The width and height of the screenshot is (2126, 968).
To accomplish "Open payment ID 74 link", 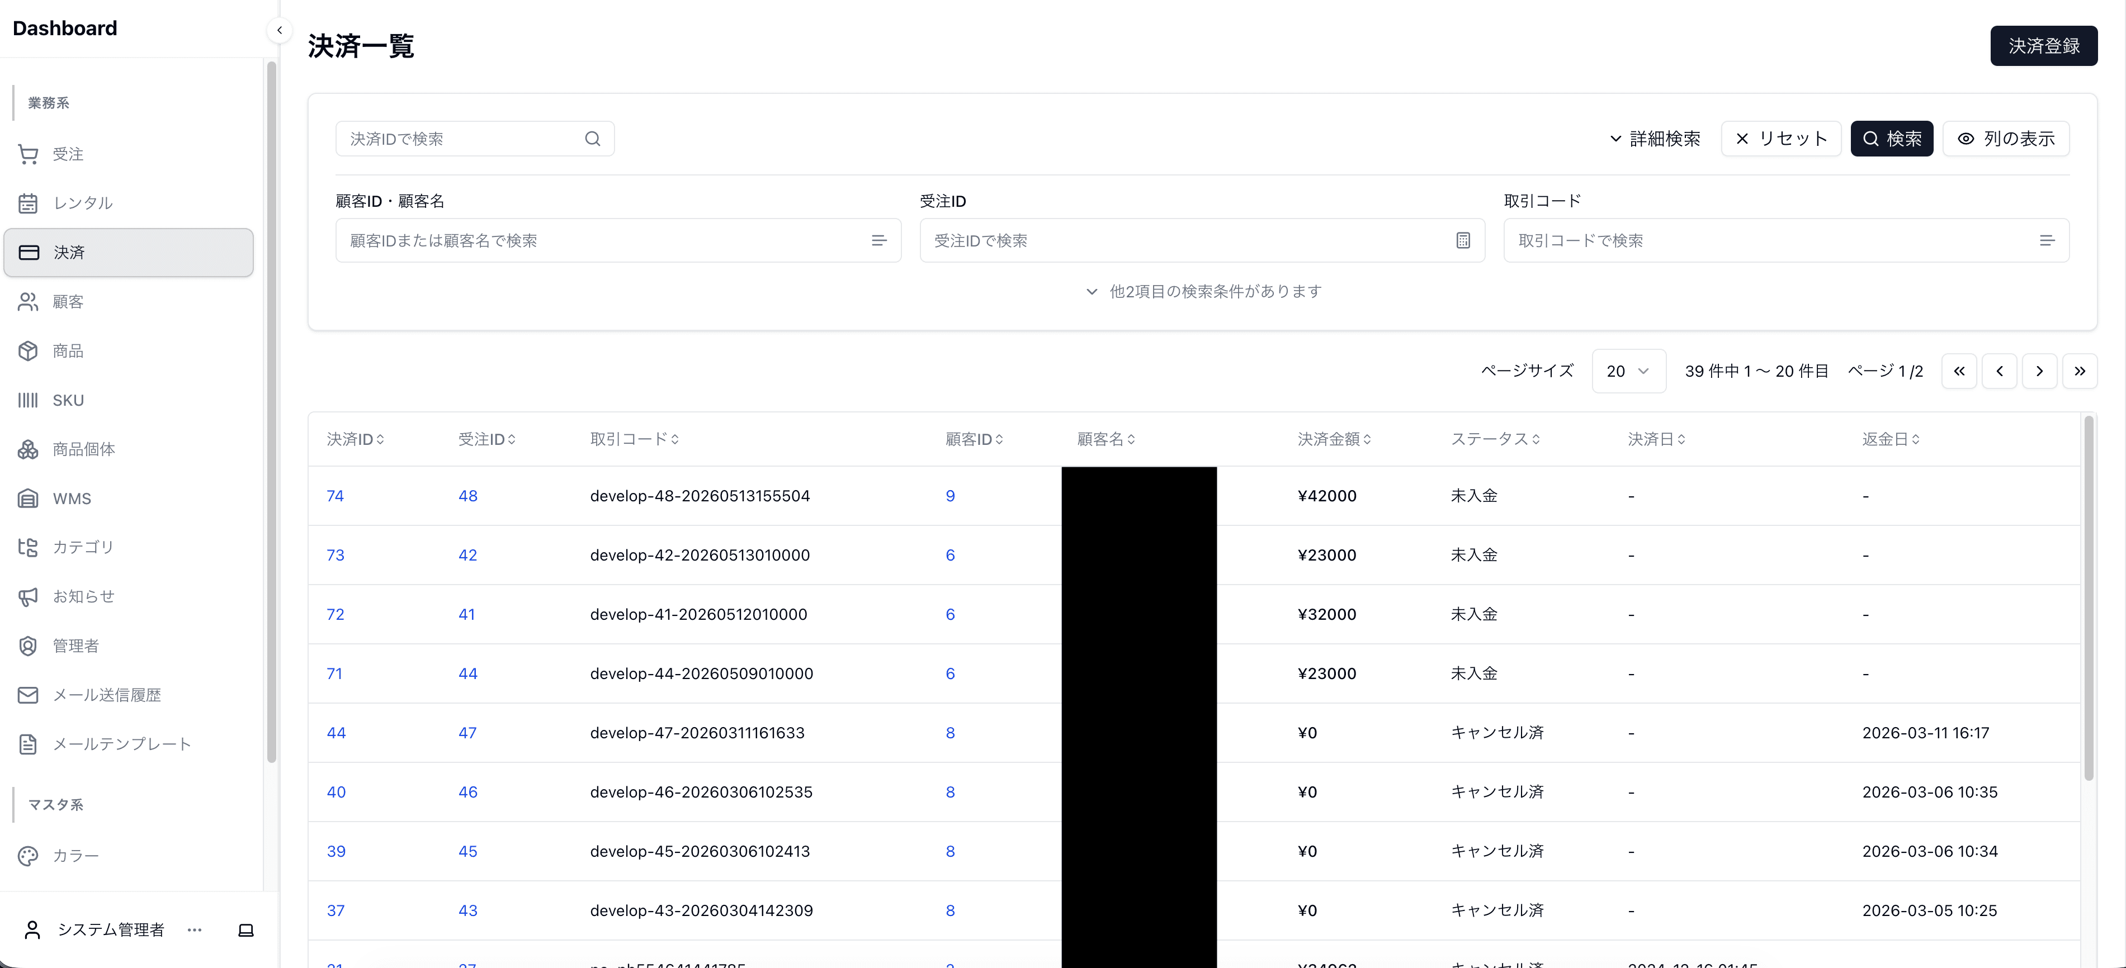I will [335, 496].
